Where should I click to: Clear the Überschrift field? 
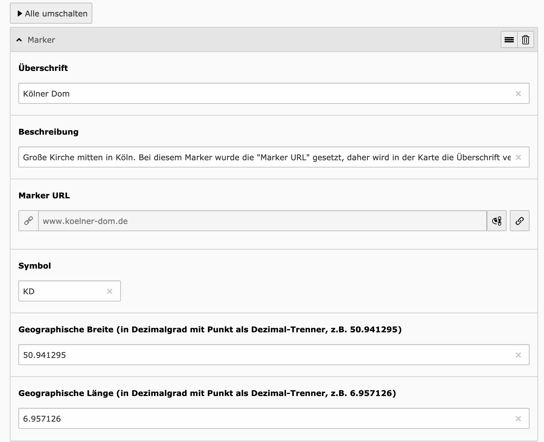518,94
